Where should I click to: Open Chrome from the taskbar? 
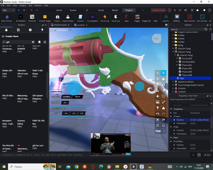point(77,167)
